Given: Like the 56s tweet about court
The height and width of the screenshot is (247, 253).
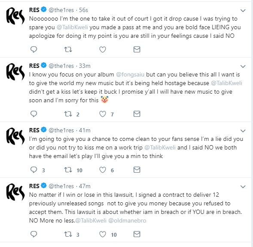Looking at the screenshot, I should coord(103,49).
